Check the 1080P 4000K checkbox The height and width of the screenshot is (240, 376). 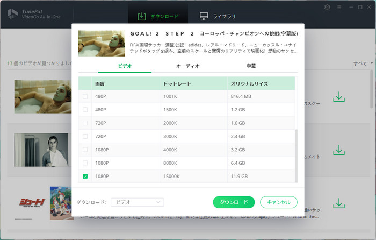[85, 150]
